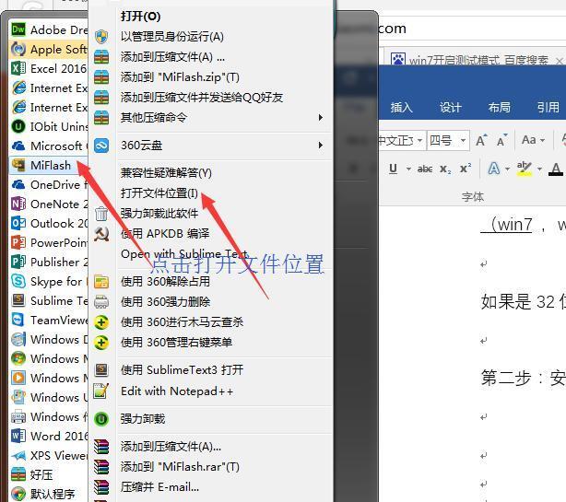Screen dimensions: 566x502
Task: Click the APKDB hammer icon
Action: (x=101, y=234)
